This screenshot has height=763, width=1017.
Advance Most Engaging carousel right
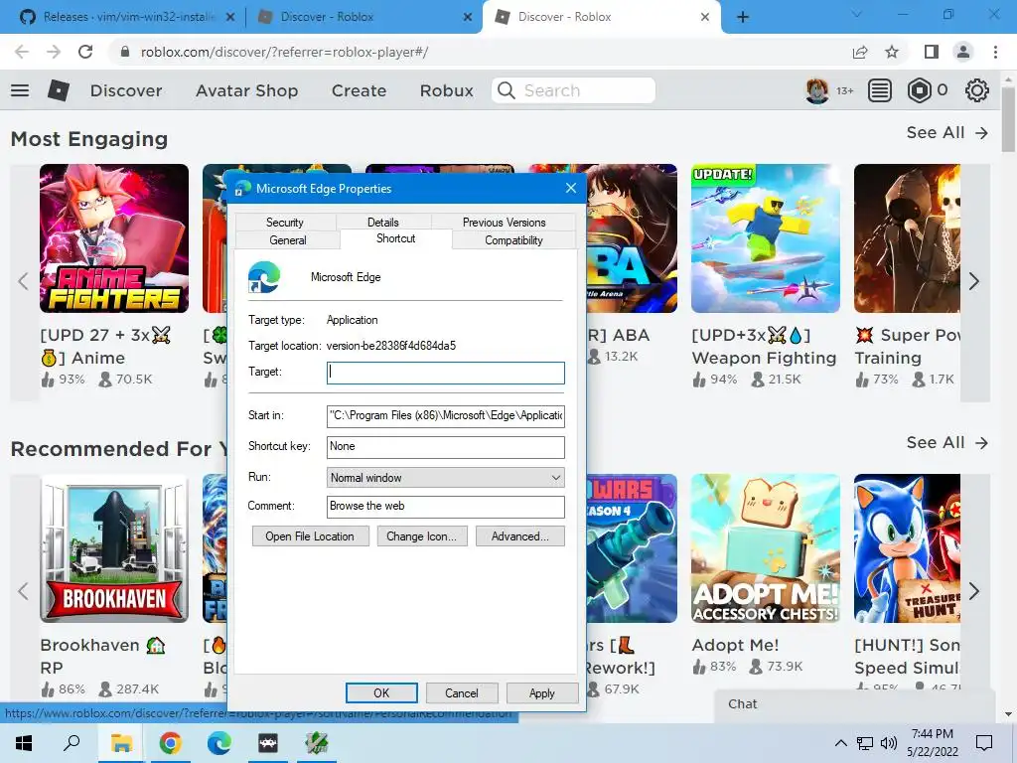(973, 281)
